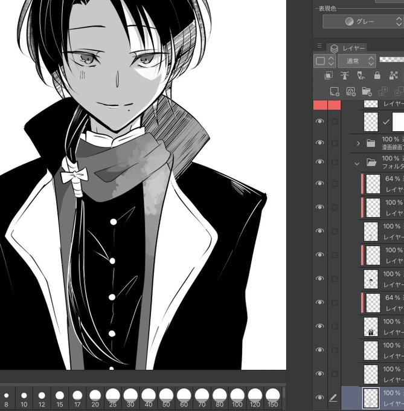Select brush size 17
Image resolution: width=404 pixels, height=411 pixels.
tap(77, 398)
